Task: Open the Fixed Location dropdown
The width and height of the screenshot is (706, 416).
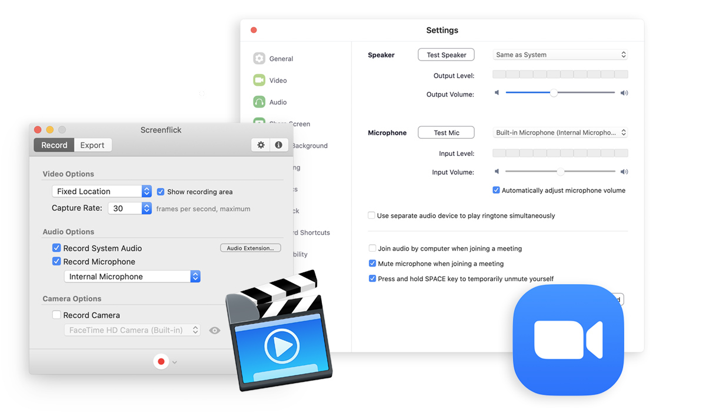Action: click(x=102, y=191)
